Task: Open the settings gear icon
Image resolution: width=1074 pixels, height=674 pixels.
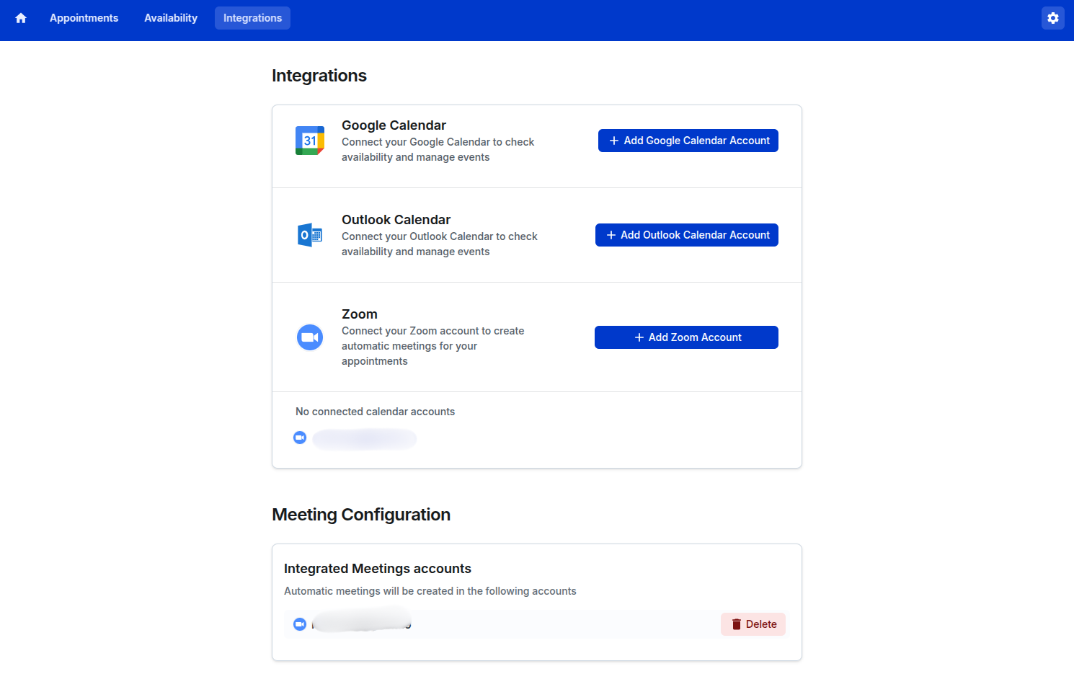Action: click(1053, 18)
